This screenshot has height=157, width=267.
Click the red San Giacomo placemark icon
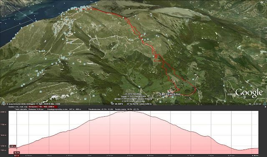coord(170,91)
